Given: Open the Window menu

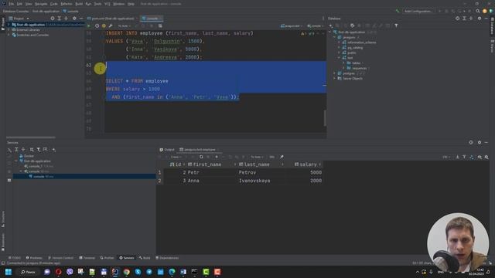Looking at the screenshot, I should (118, 4).
